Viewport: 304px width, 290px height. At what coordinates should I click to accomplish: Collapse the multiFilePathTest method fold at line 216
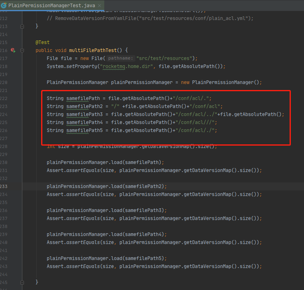pos(22,50)
